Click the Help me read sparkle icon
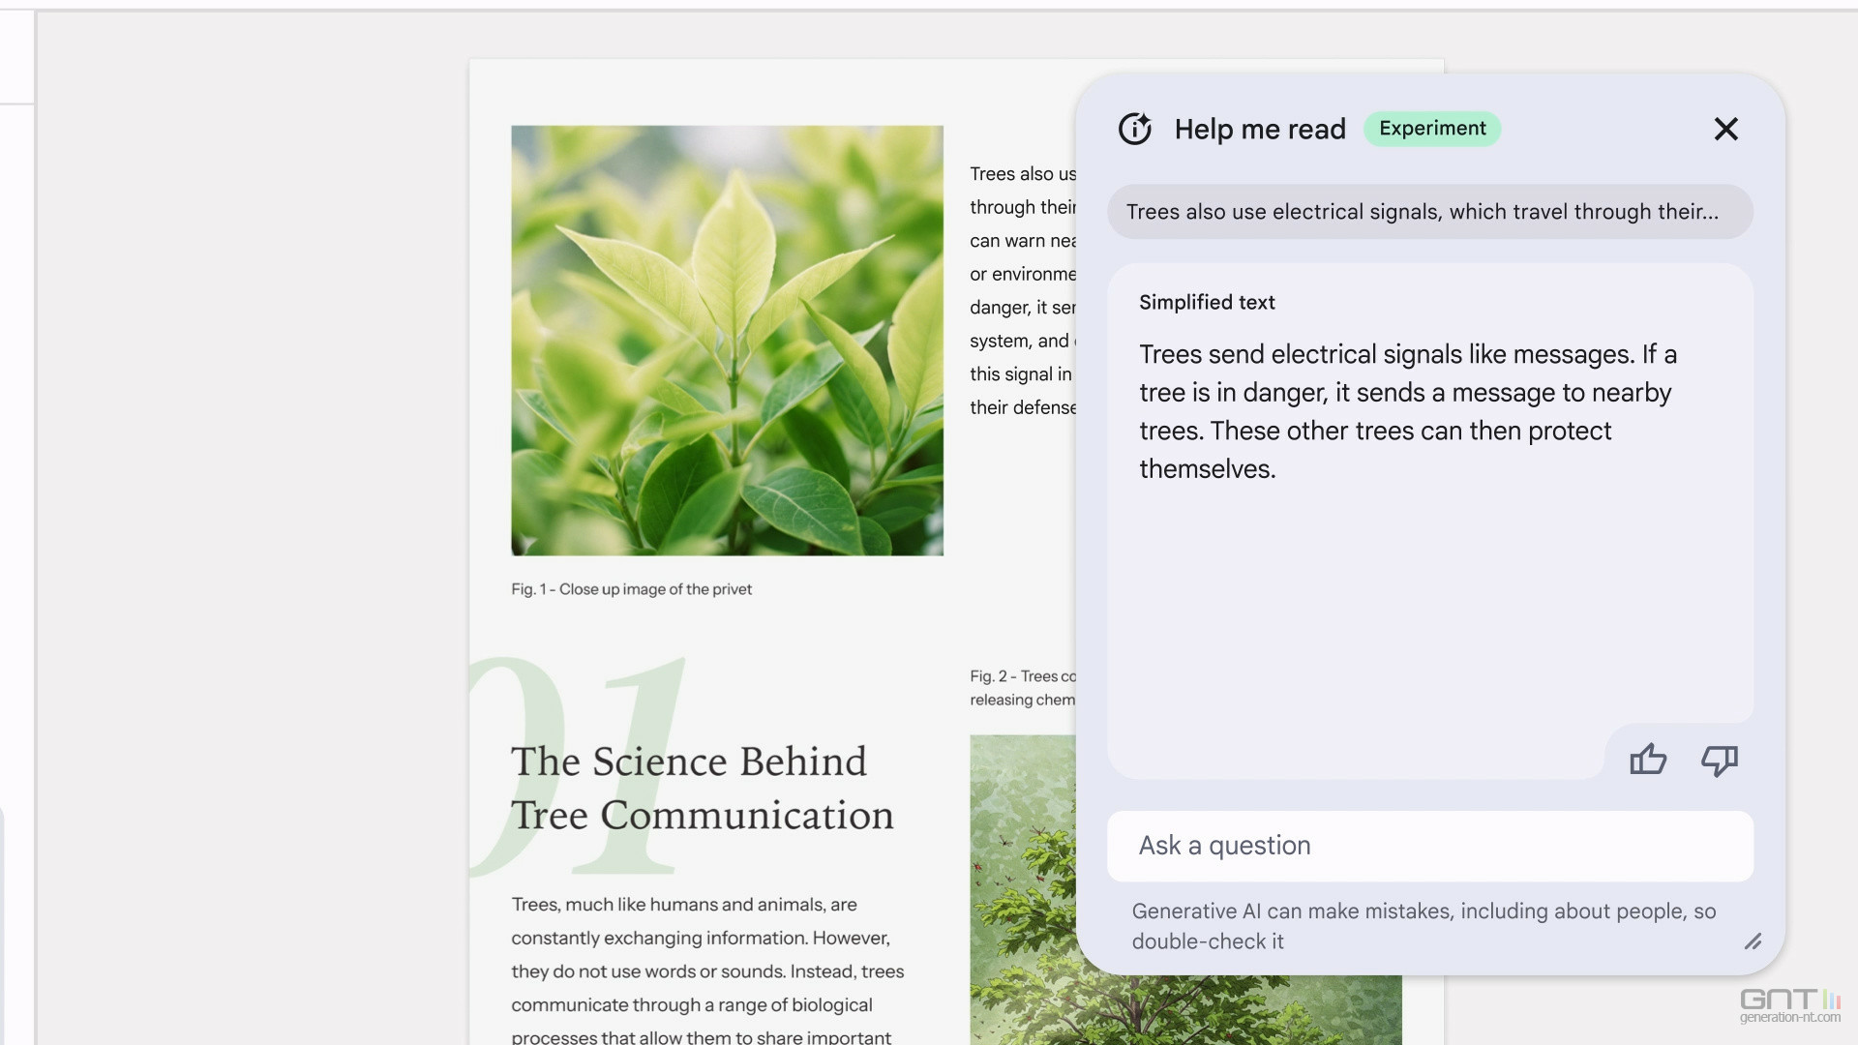 pos(1135,129)
